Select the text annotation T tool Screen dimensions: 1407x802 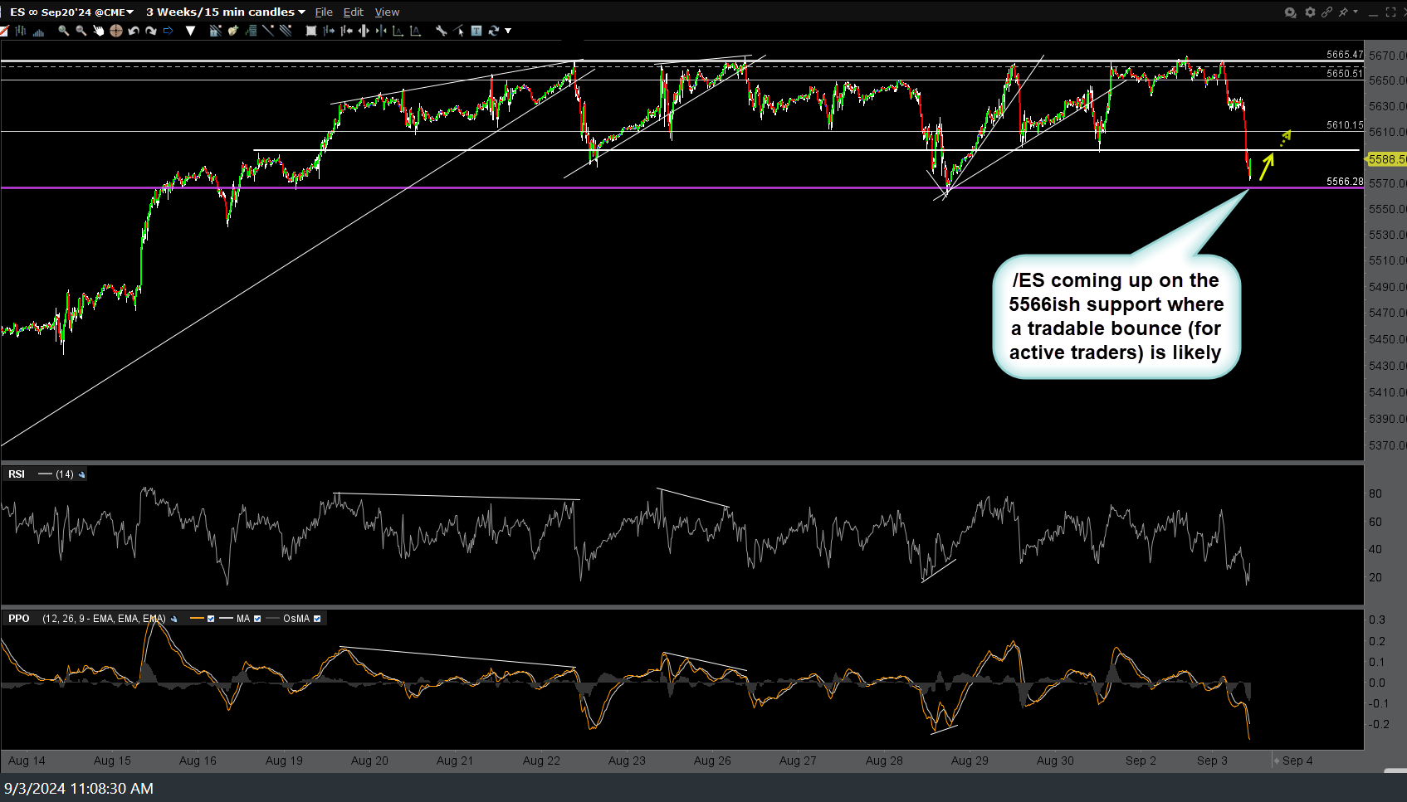[476, 31]
